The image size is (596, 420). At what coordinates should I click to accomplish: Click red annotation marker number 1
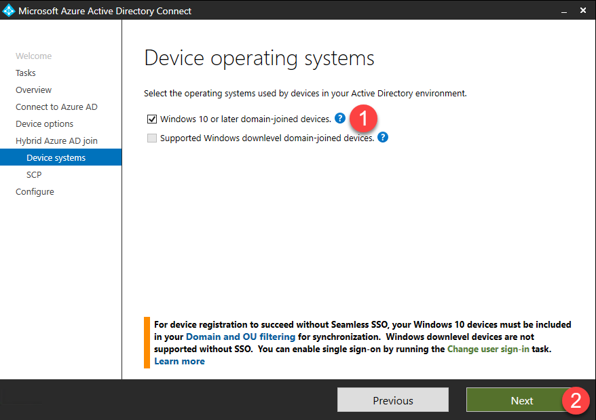coord(363,119)
